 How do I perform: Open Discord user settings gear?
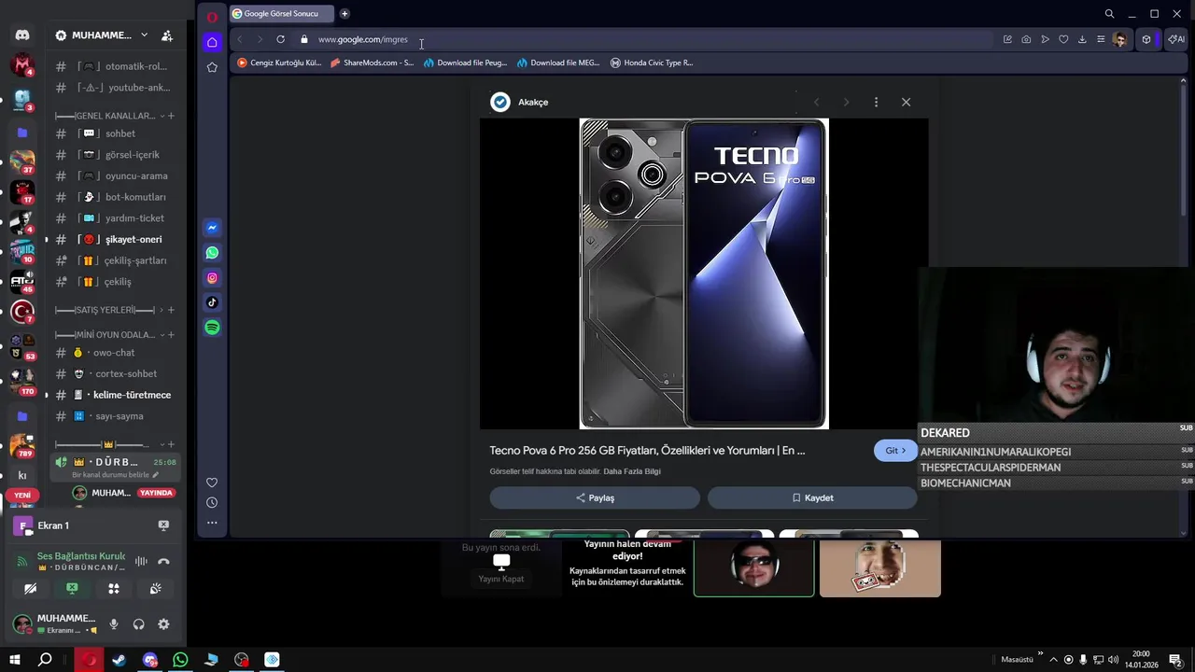pyautogui.click(x=163, y=624)
